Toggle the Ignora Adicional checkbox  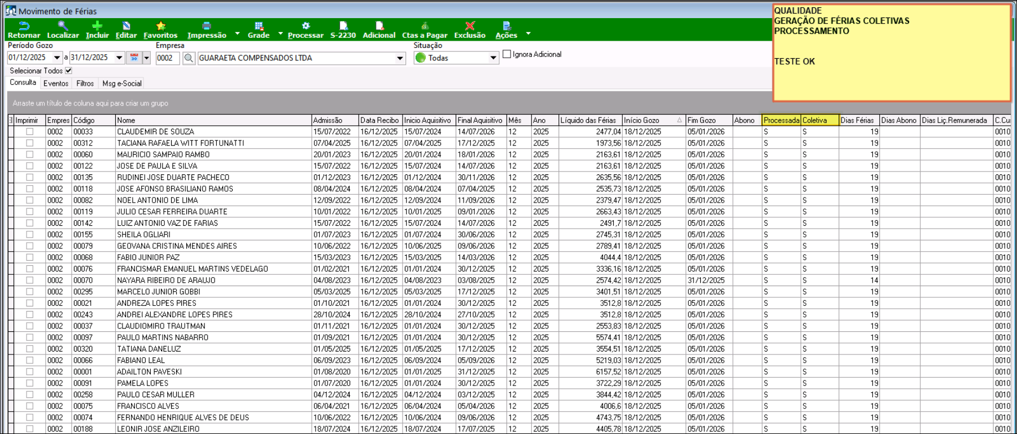507,54
